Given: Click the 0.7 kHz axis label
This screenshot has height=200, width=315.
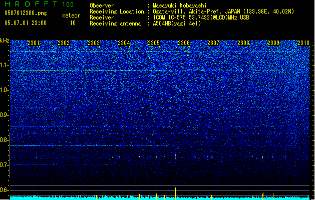Looking at the screenshot, I should pyautogui.click(x=4, y=165).
